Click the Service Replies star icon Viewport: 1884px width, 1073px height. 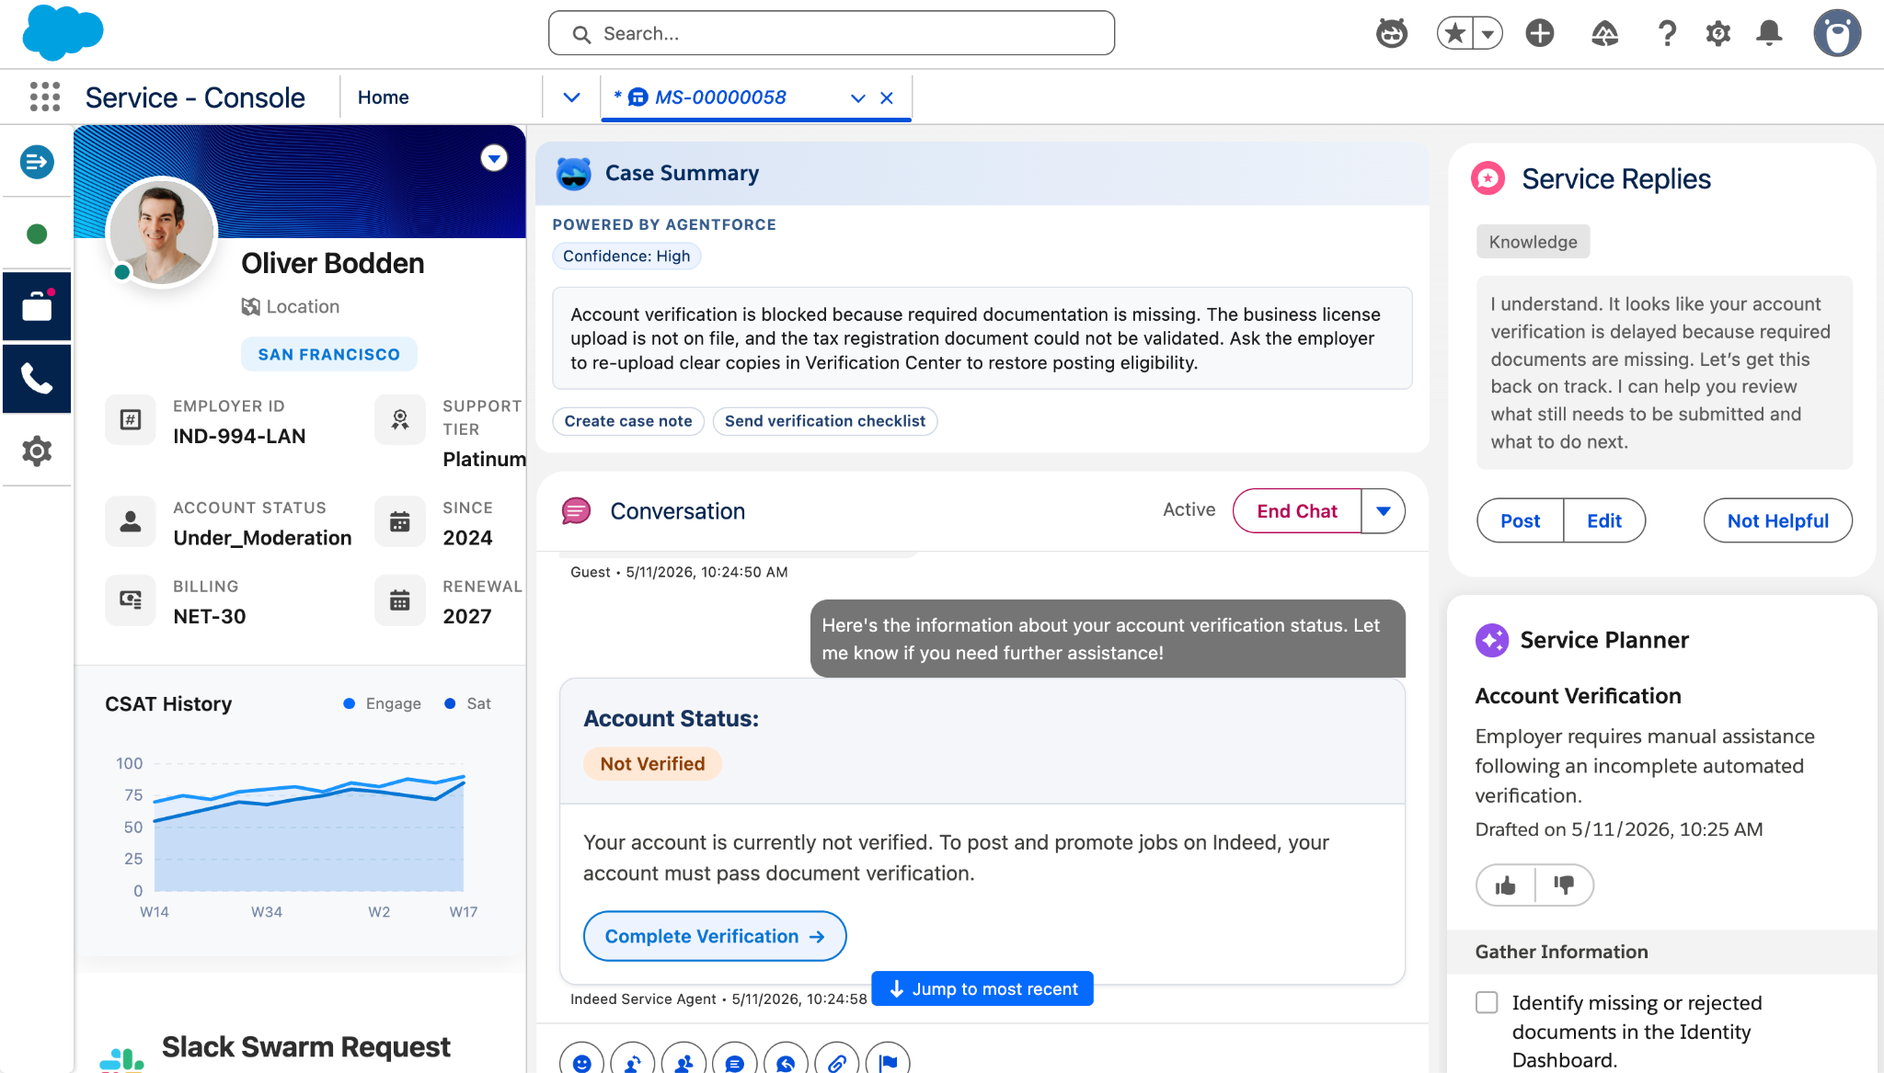click(1488, 178)
